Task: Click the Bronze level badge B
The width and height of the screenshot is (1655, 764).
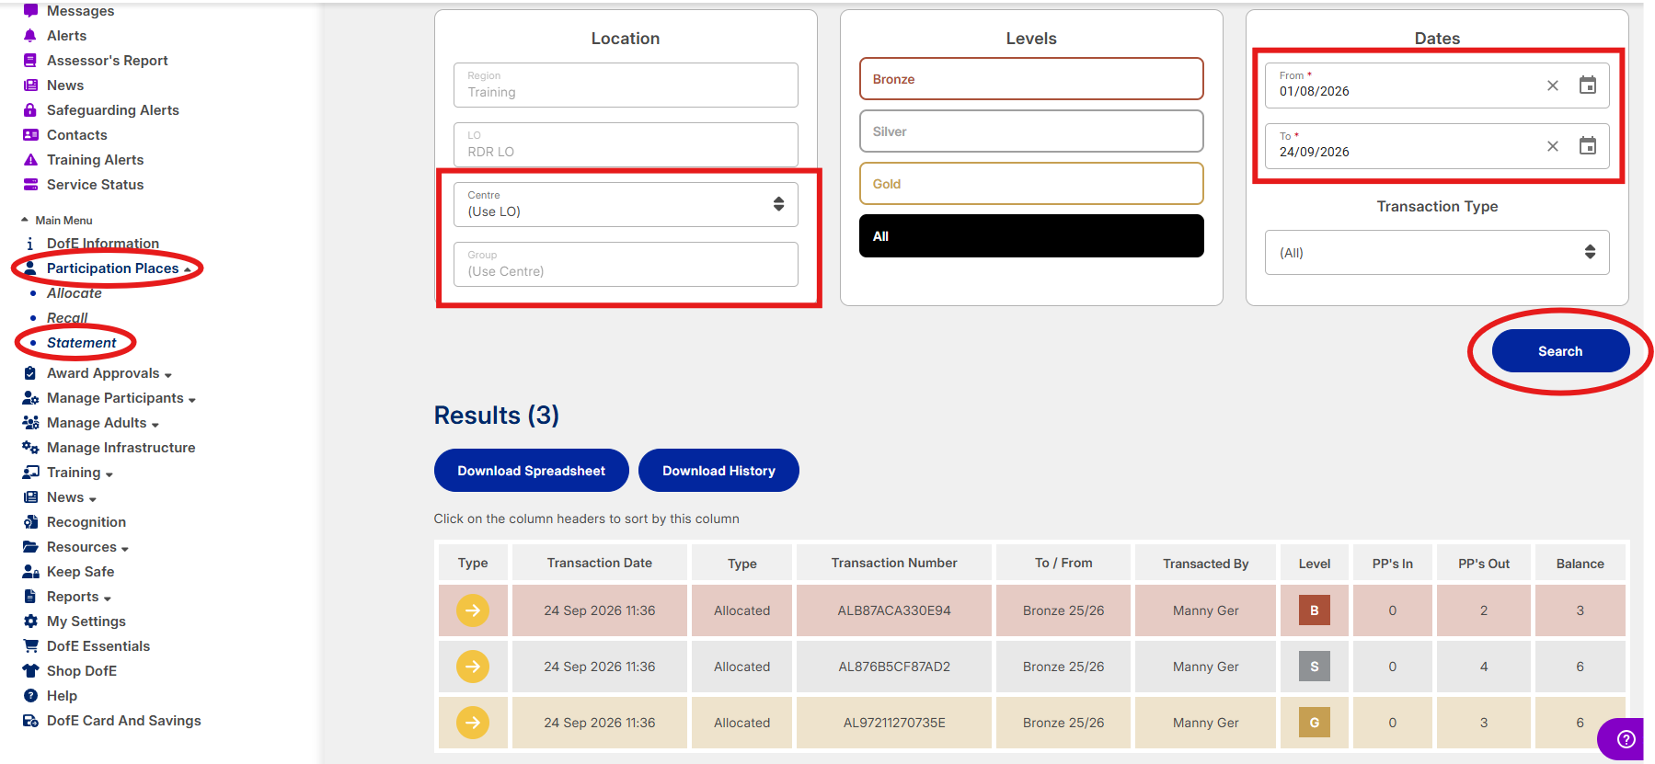Action: (x=1315, y=610)
